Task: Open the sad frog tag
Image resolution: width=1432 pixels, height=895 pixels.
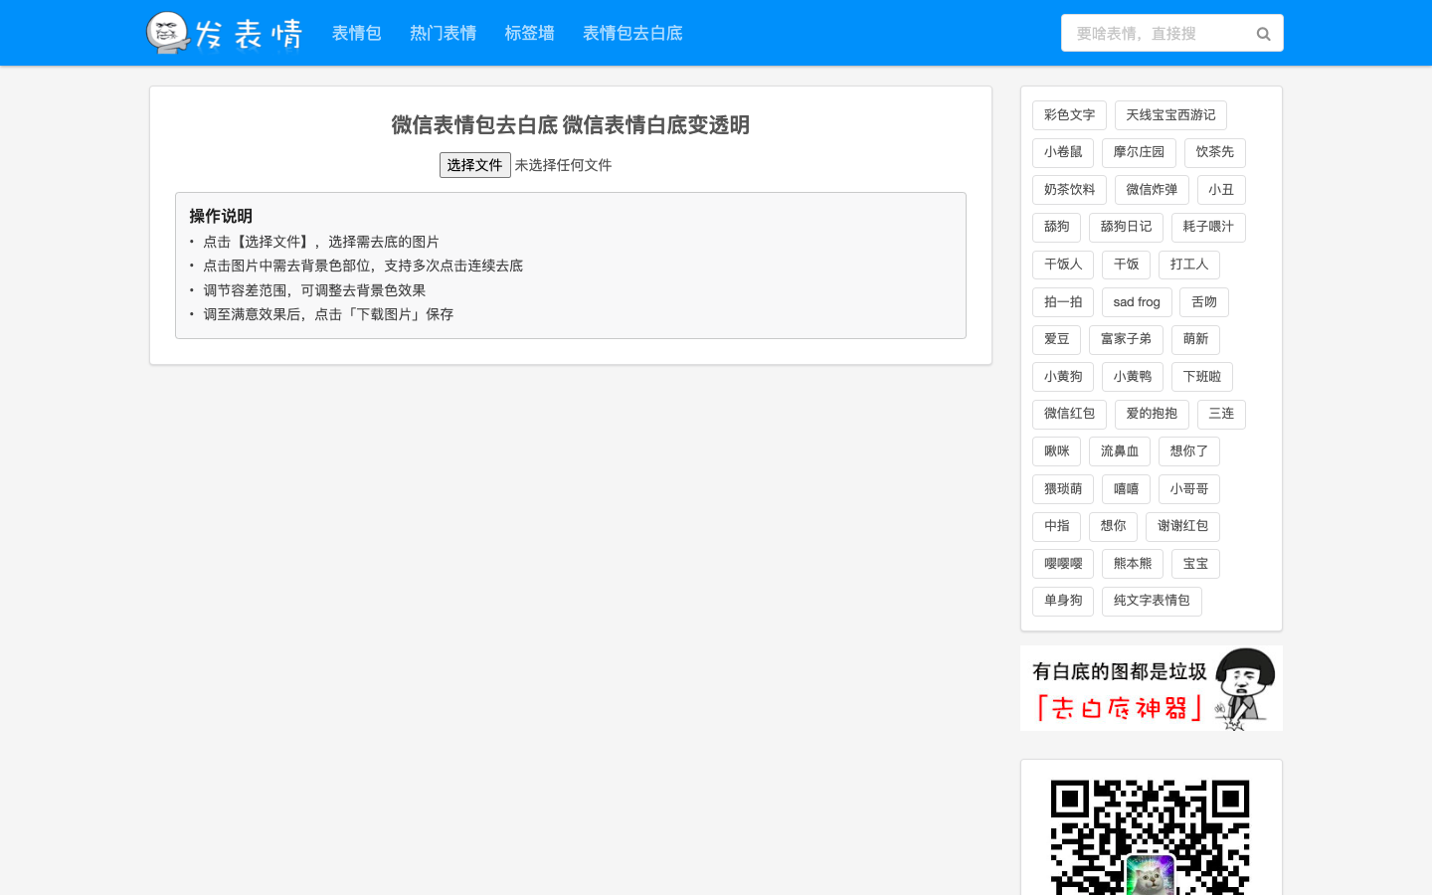Action: click(1136, 301)
